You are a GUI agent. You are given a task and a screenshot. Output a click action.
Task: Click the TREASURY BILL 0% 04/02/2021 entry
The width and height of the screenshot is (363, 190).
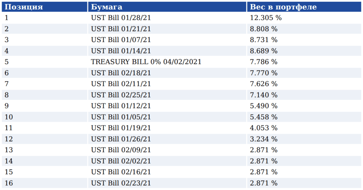[146, 62]
